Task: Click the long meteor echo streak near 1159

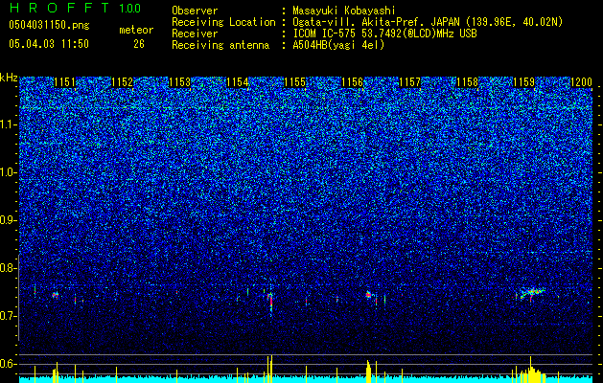Action: [533, 293]
